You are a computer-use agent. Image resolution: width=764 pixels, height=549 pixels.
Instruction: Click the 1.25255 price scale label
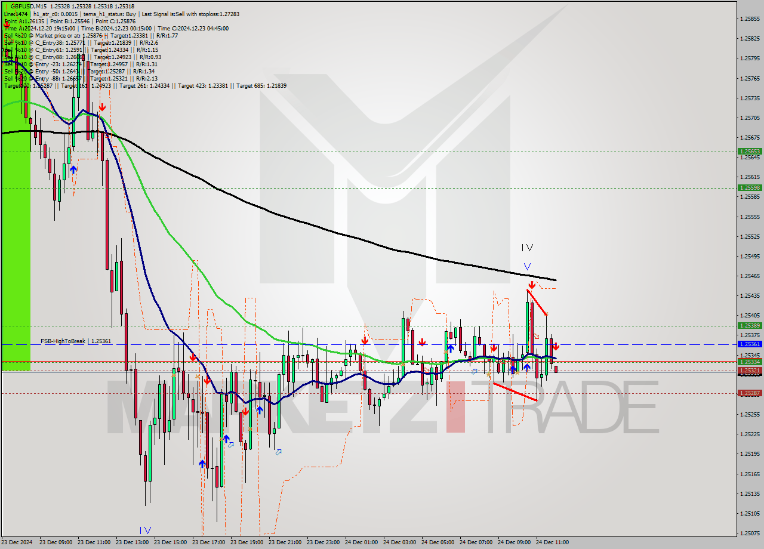[750, 414]
